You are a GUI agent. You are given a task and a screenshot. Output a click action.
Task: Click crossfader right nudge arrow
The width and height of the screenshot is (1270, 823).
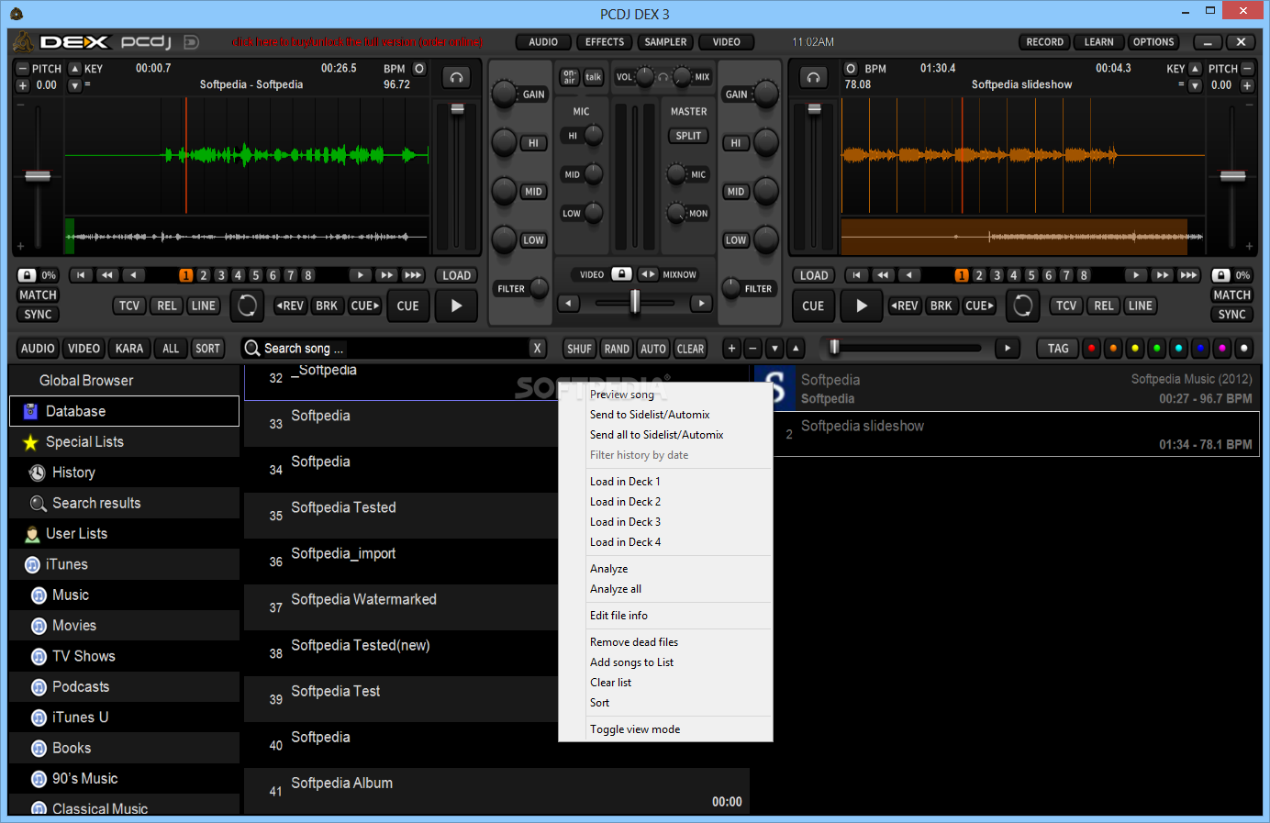pyautogui.click(x=701, y=303)
